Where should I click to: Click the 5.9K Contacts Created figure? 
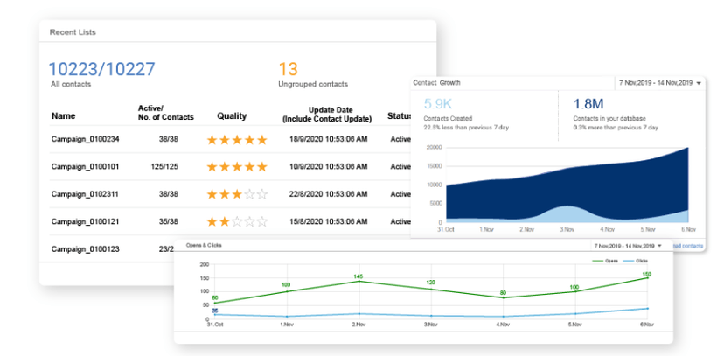(438, 104)
